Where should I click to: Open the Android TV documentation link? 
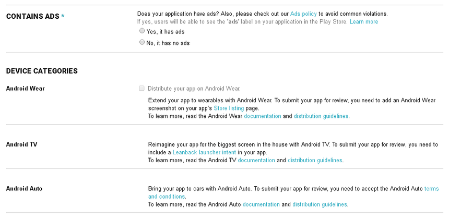point(256,160)
